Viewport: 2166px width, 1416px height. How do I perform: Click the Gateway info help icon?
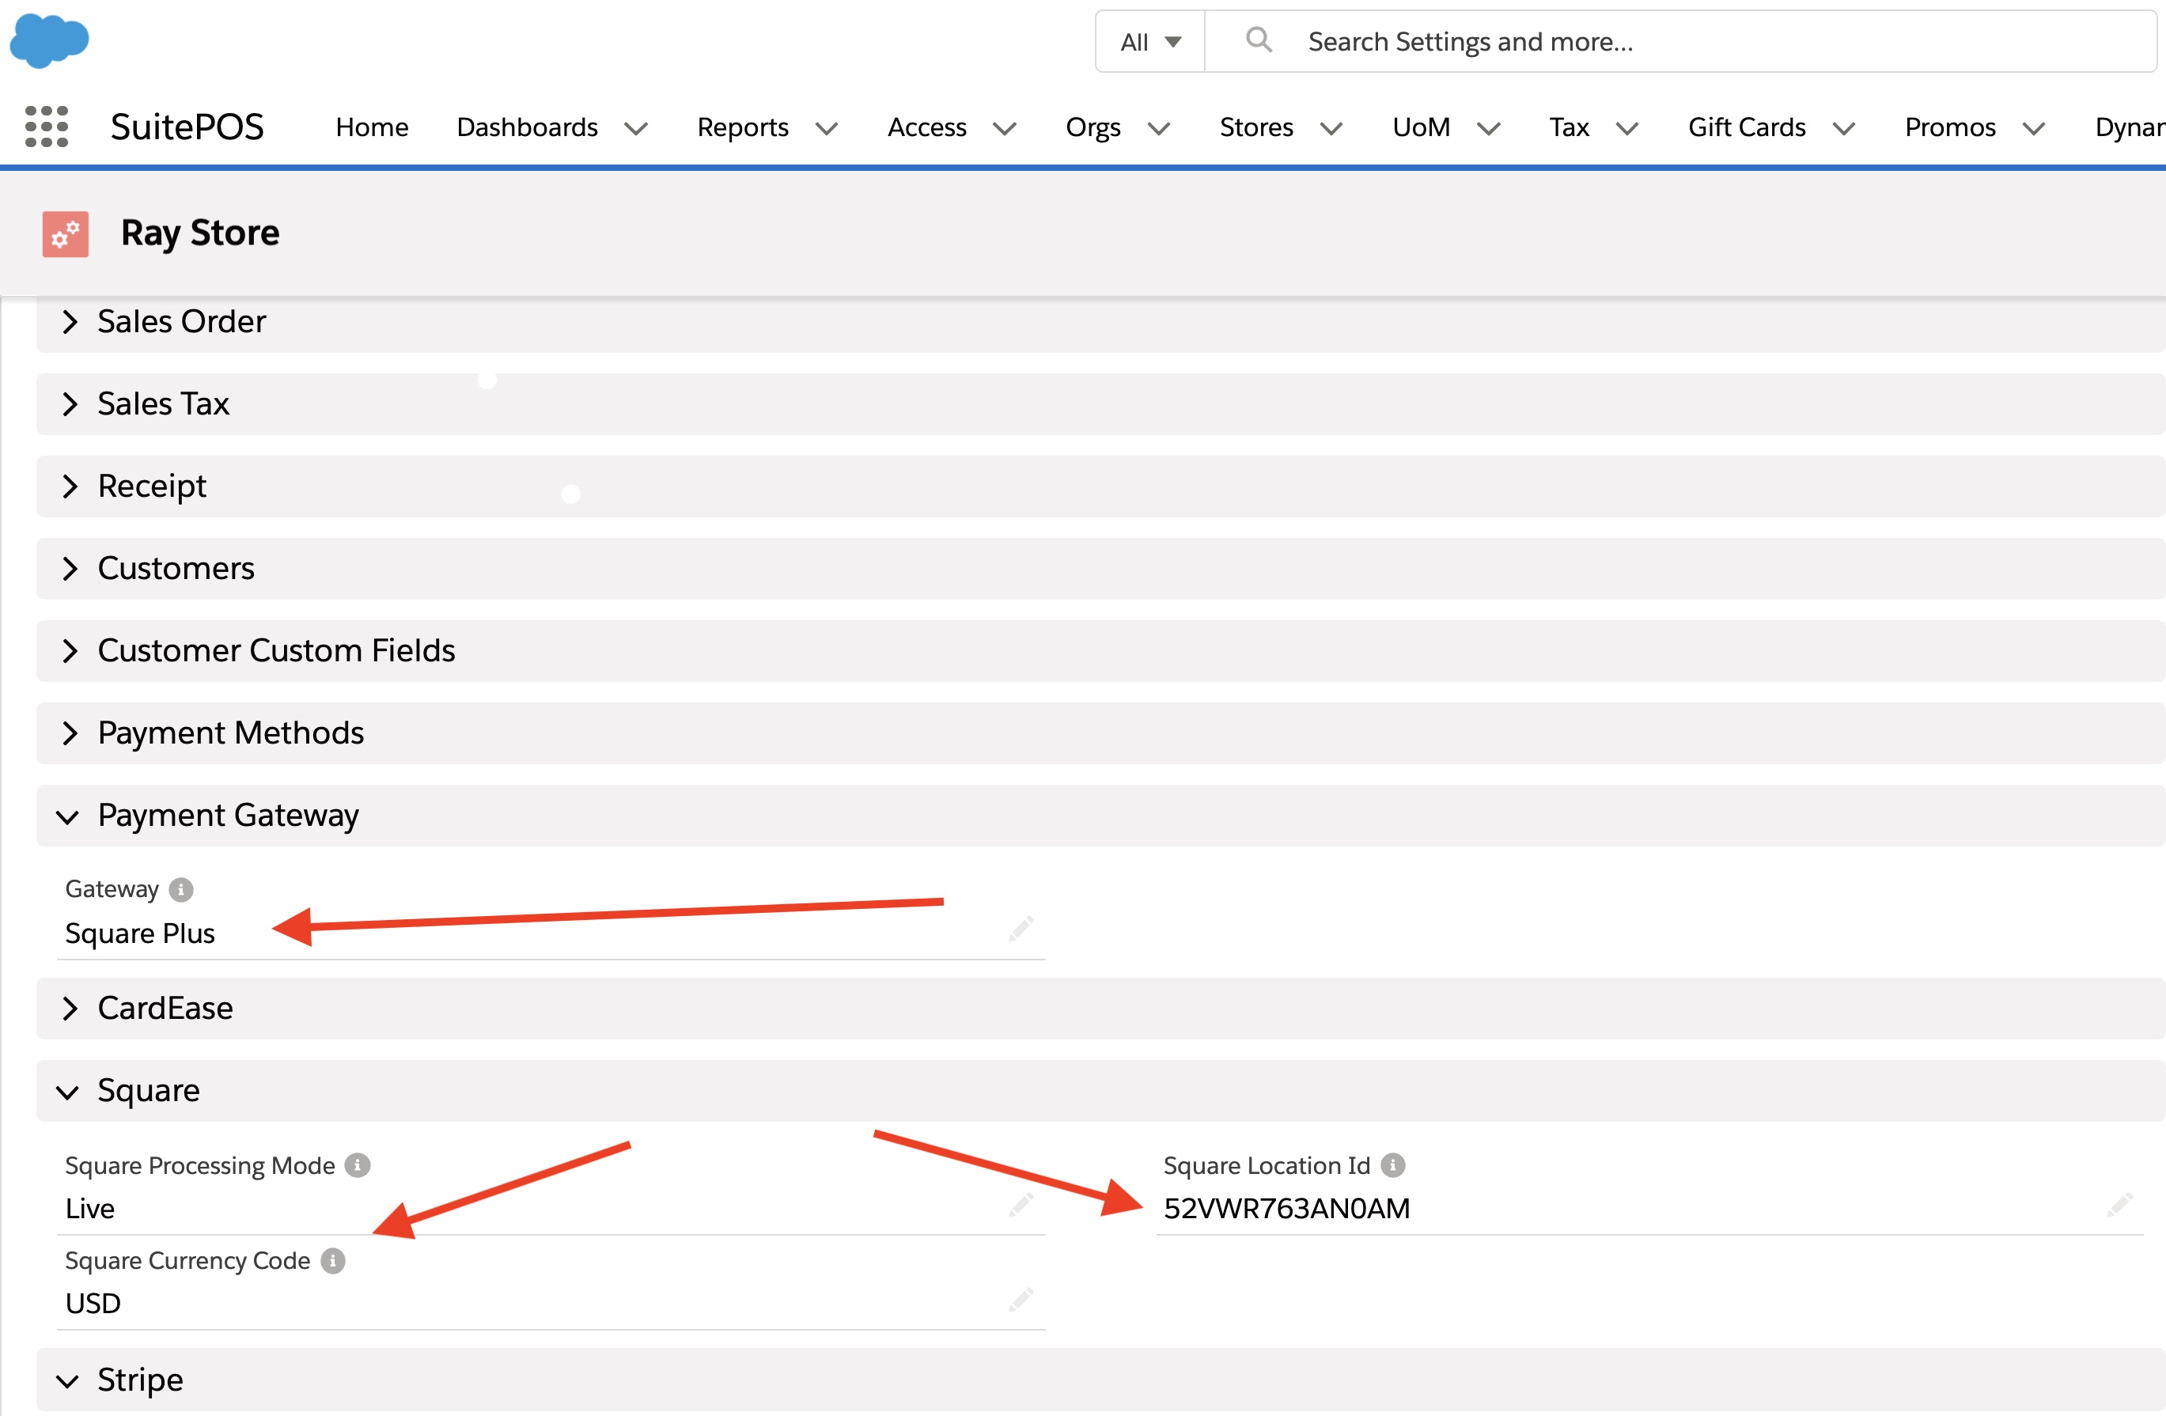pos(181,889)
